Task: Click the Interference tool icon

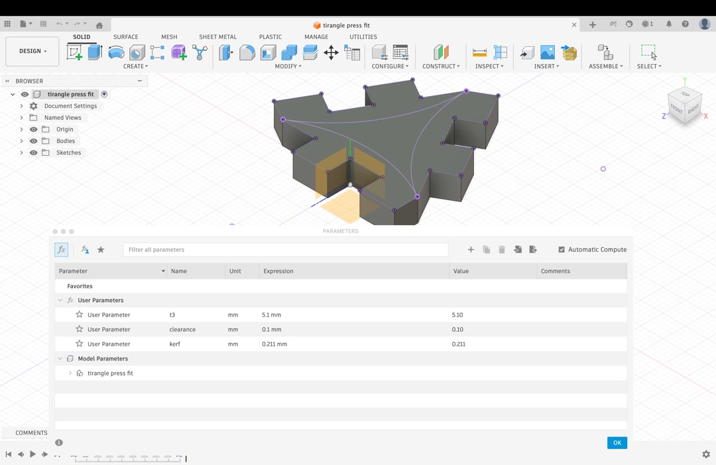Action: tap(501, 52)
